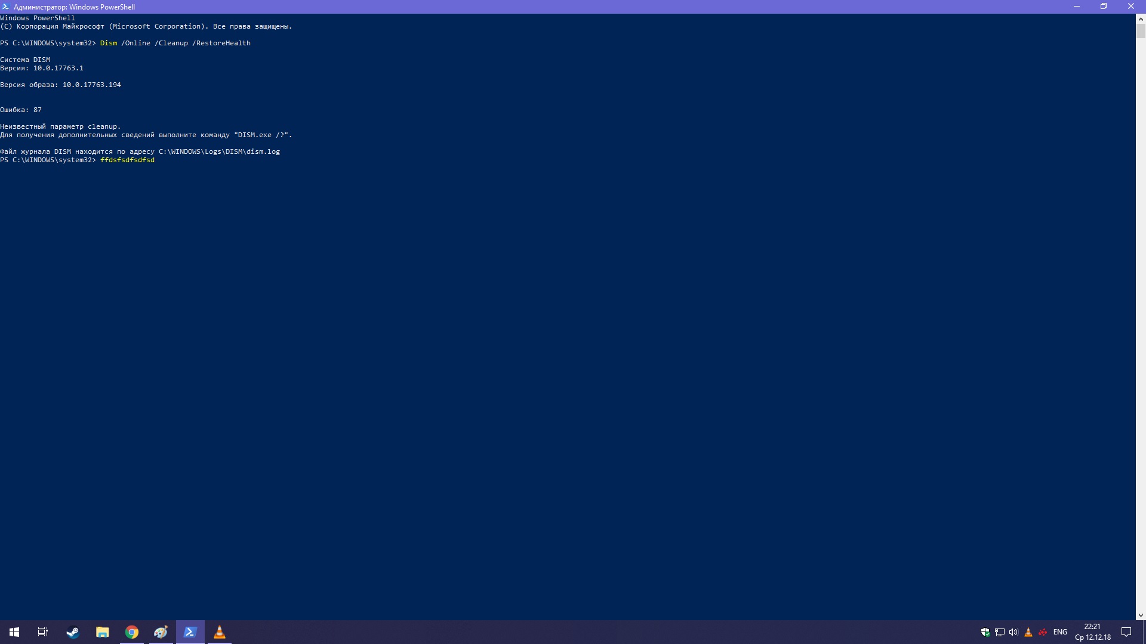Open the volume control tray icon
Screen dimensions: 1146x644
(1013, 632)
